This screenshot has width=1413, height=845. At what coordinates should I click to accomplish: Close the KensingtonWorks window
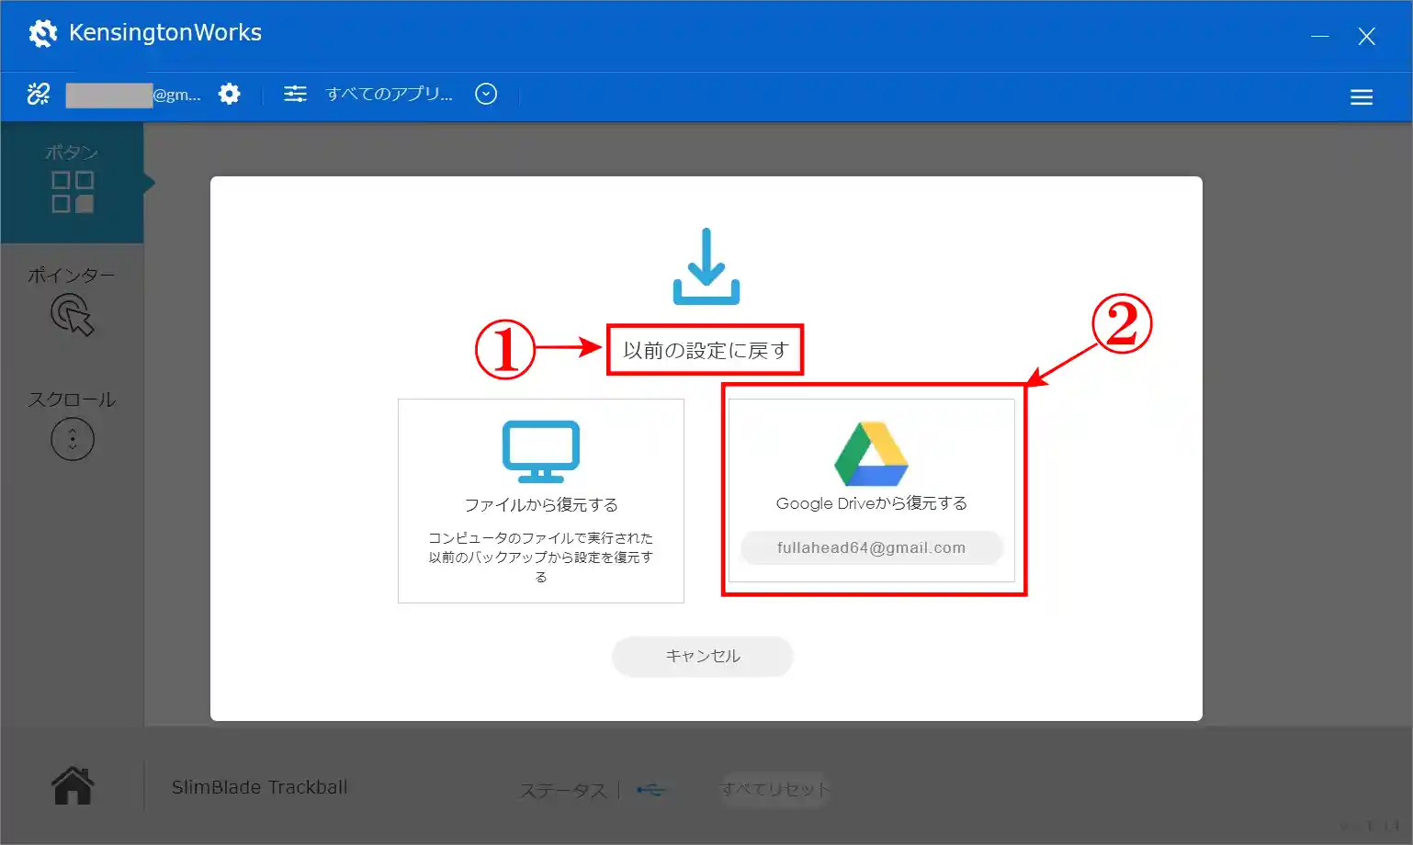[x=1366, y=36]
